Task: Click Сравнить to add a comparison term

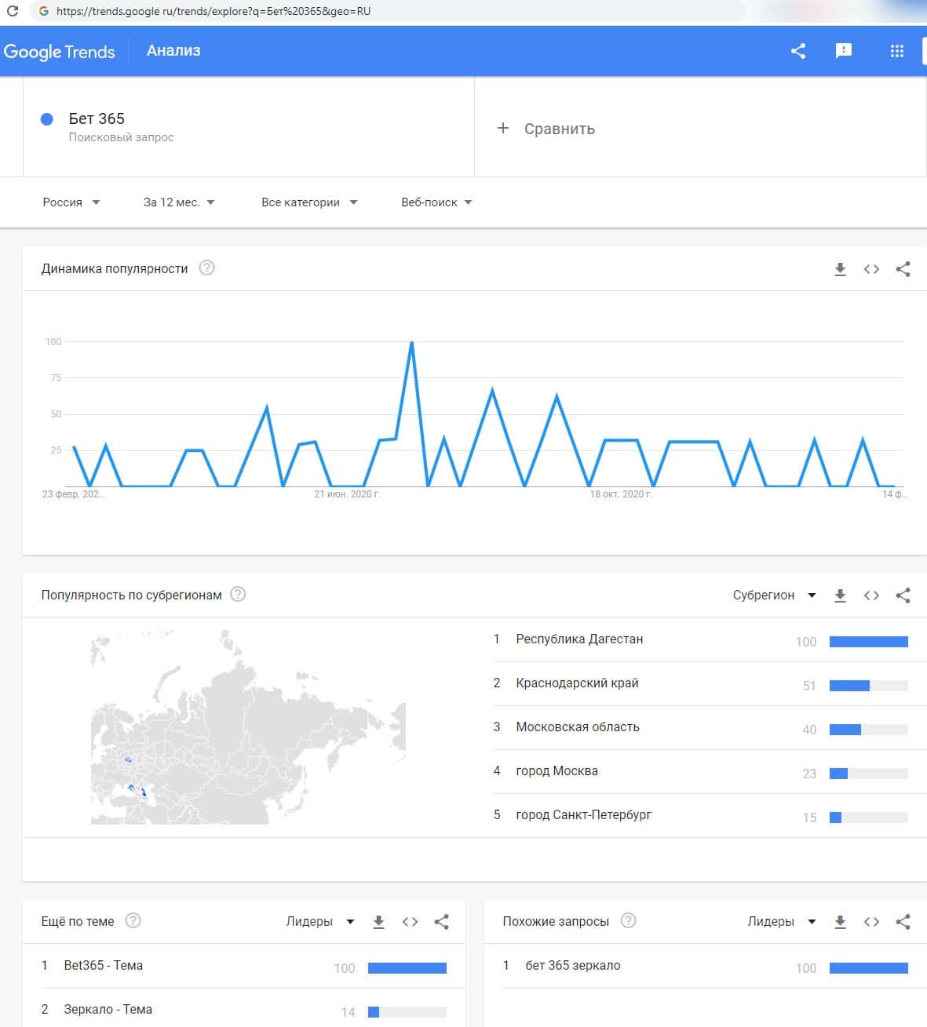Action: [546, 129]
